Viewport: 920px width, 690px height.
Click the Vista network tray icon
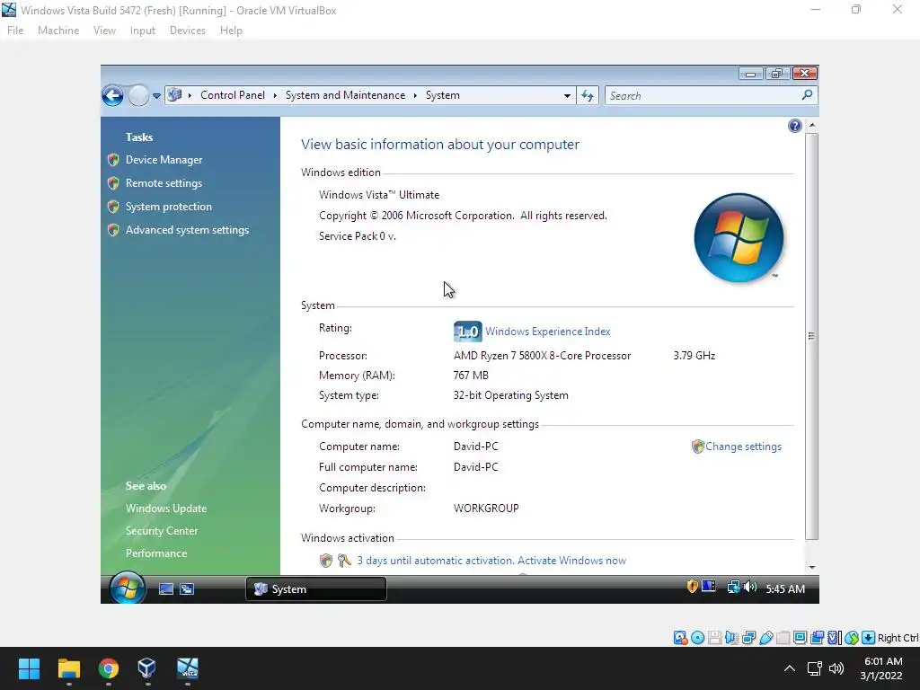[x=733, y=587]
